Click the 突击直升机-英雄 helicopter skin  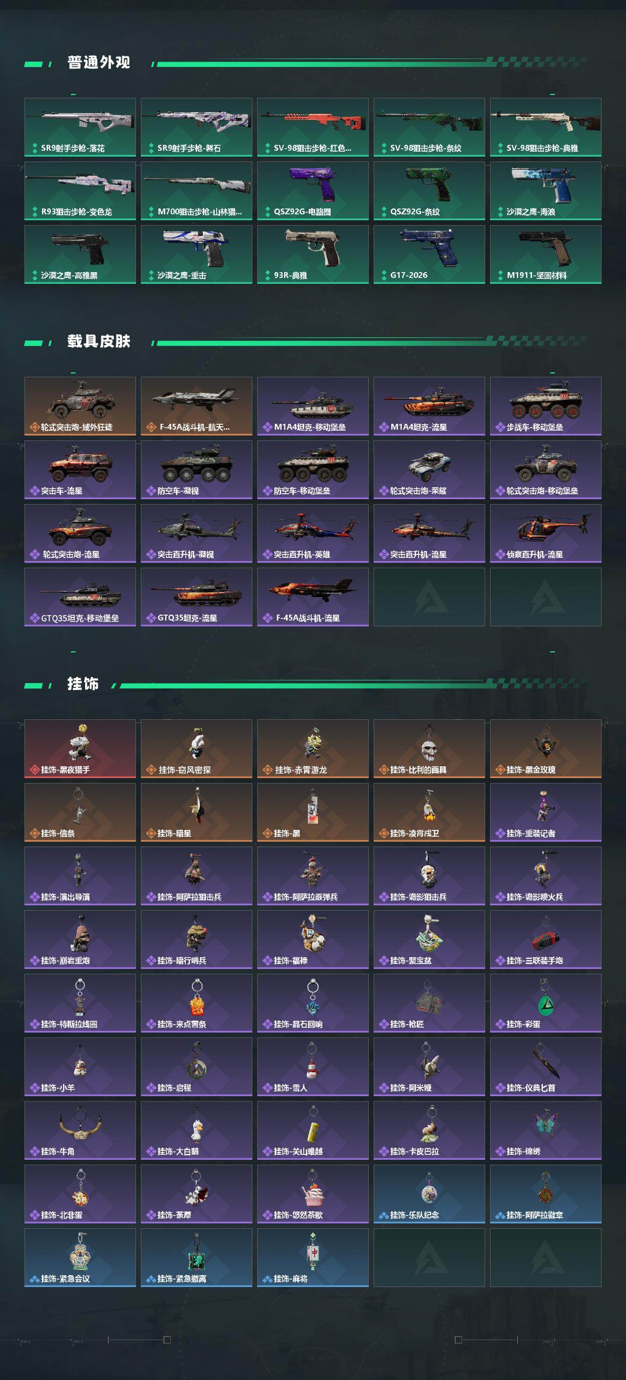click(313, 533)
